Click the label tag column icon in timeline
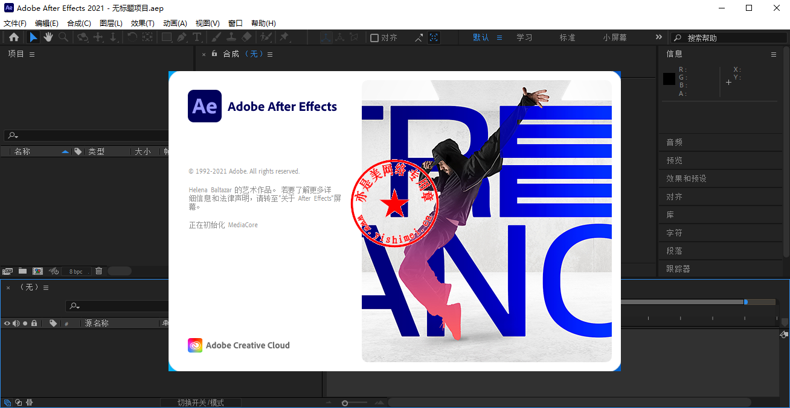 click(53, 323)
